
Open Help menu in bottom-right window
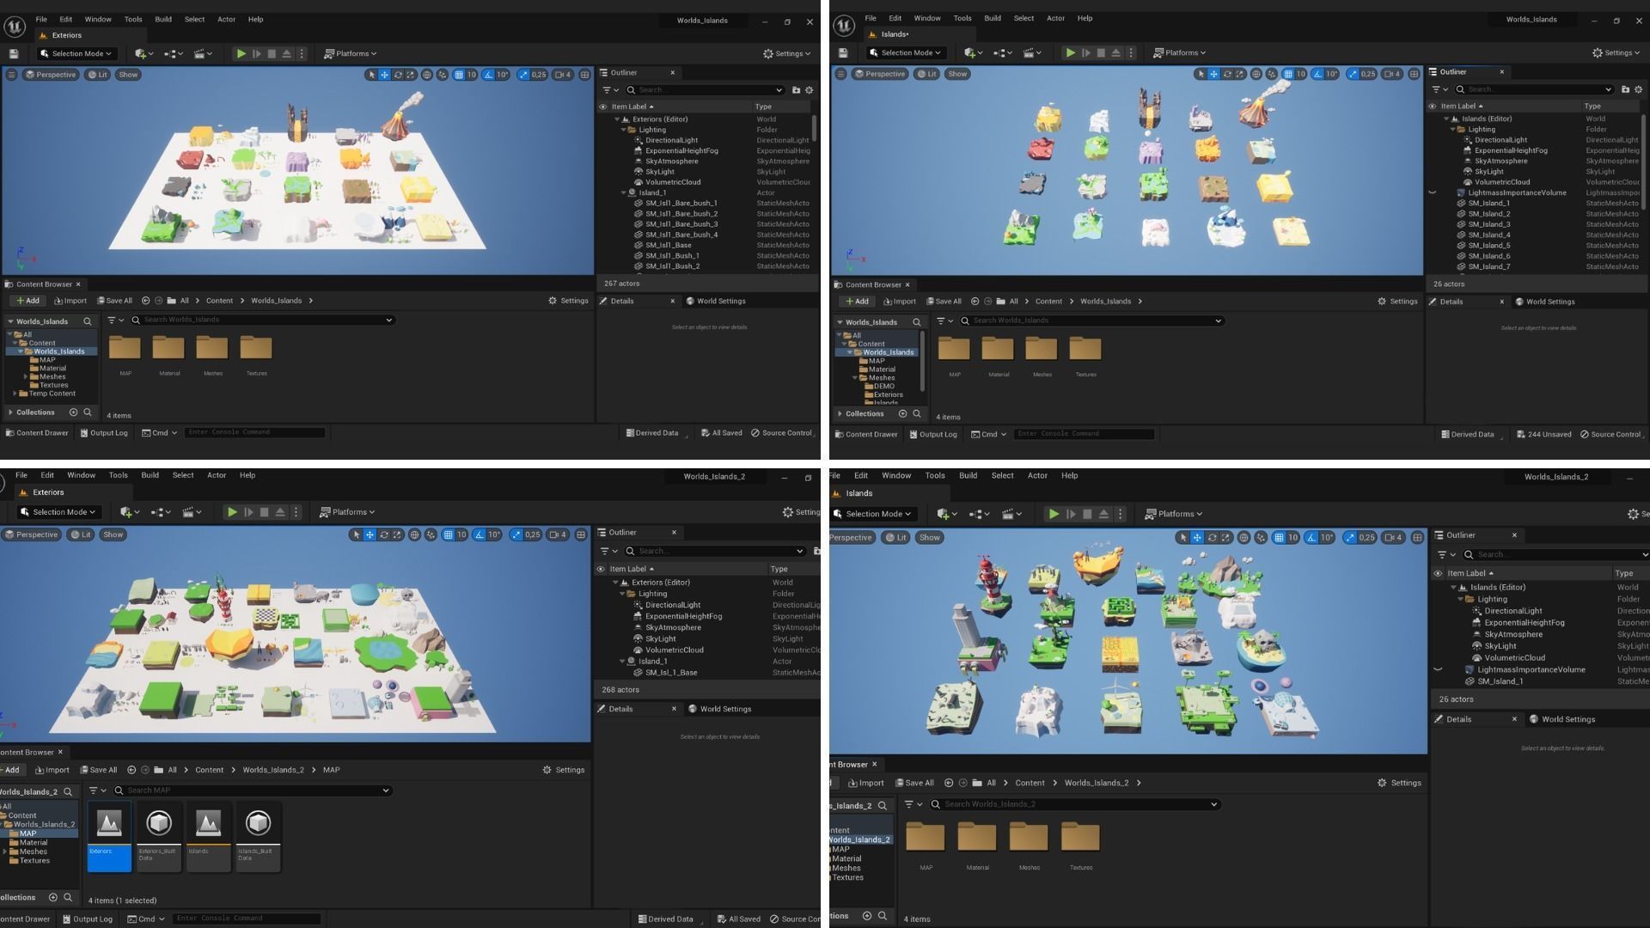1069,476
